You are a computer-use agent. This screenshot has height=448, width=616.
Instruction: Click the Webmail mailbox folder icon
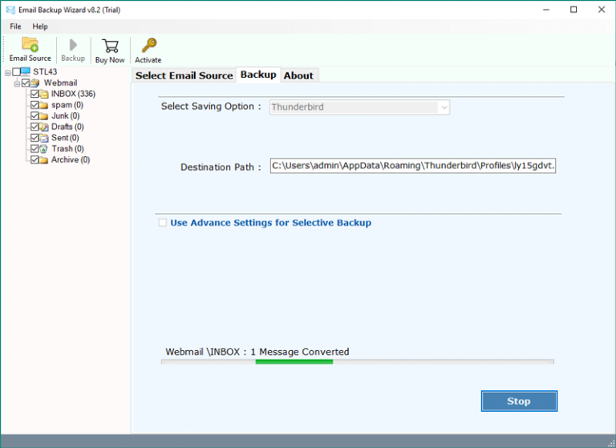click(35, 83)
